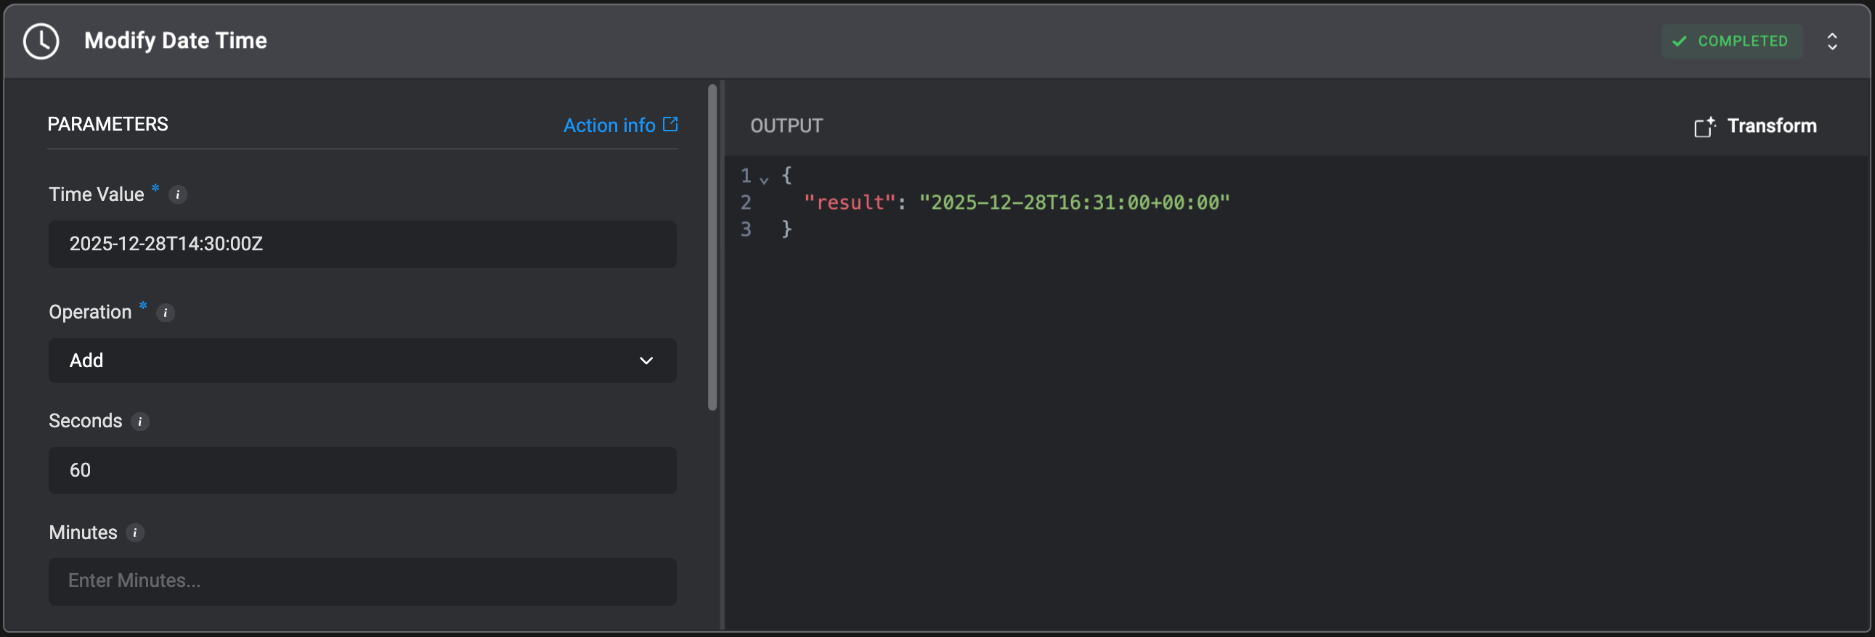Open the Operation dropdown showing Add
The height and width of the screenshot is (637, 1875).
point(362,361)
